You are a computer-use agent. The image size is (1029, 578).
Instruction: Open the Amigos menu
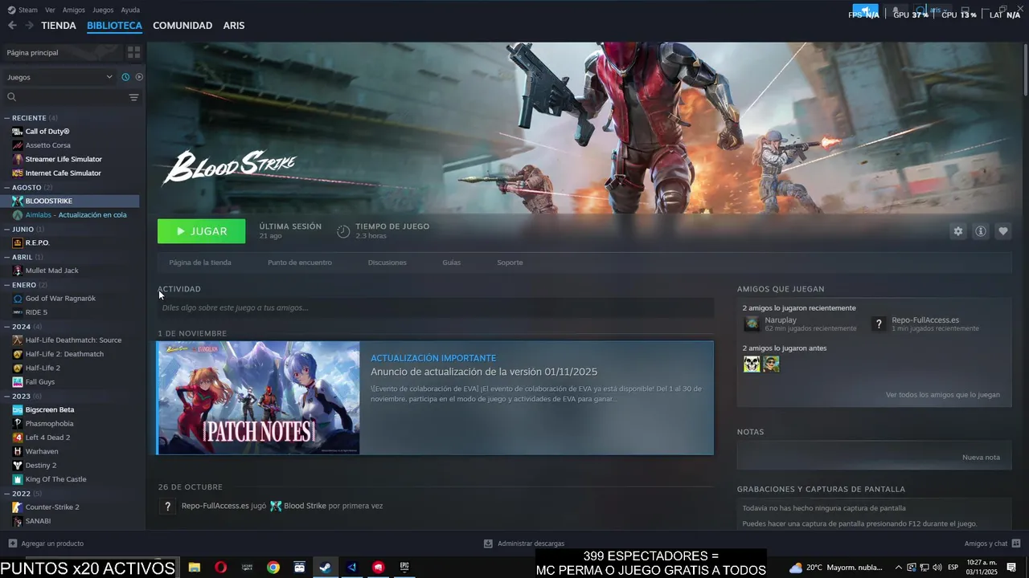pyautogui.click(x=74, y=10)
